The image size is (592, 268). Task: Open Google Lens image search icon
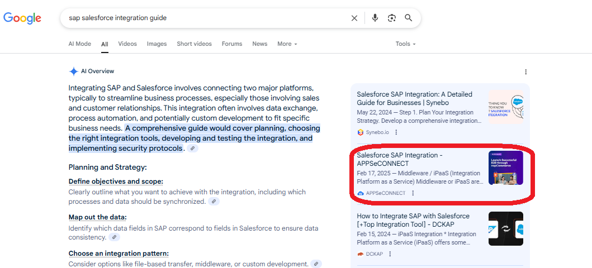[x=392, y=18]
